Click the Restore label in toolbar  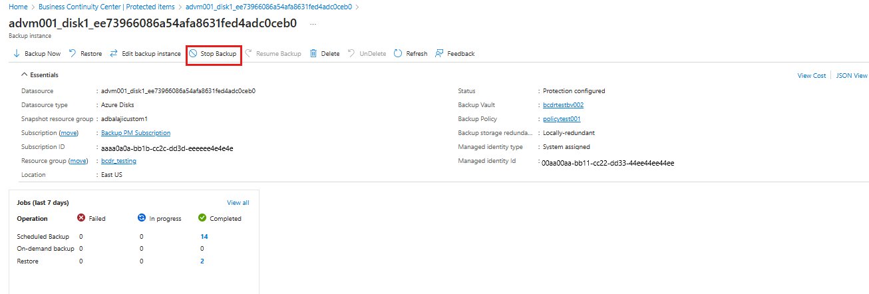click(91, 54)
